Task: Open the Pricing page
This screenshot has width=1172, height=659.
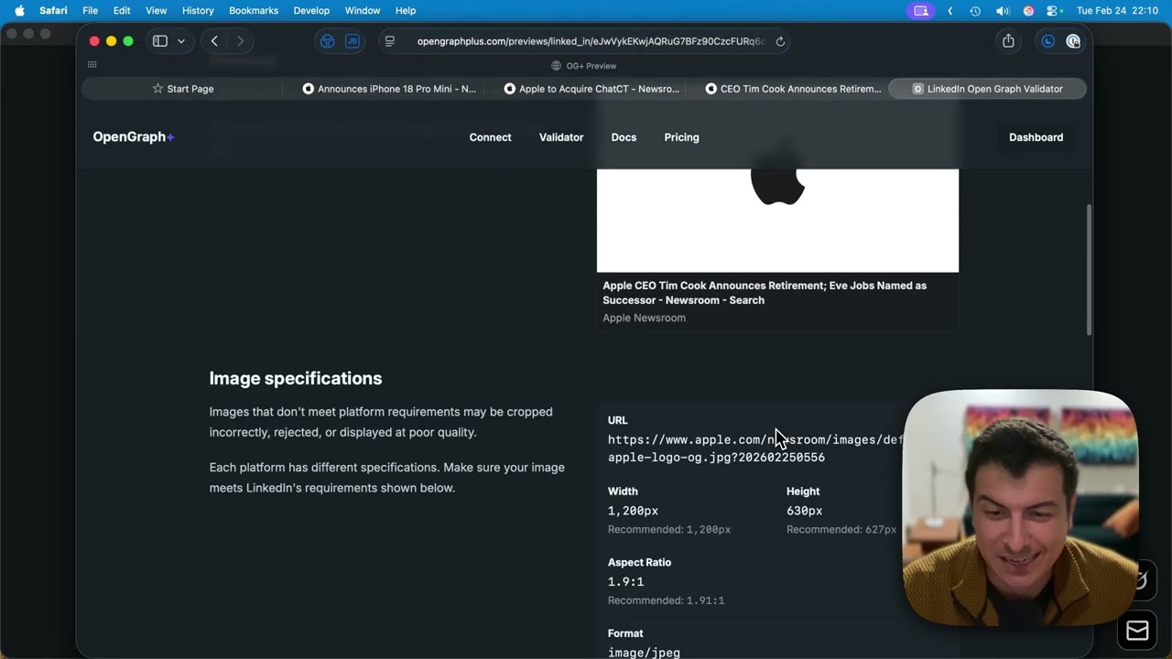Action: [x=681, y=137]
